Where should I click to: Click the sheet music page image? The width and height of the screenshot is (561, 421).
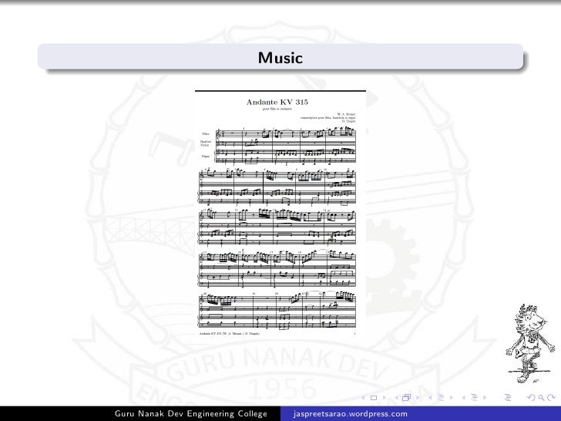(x=280, y=214)
